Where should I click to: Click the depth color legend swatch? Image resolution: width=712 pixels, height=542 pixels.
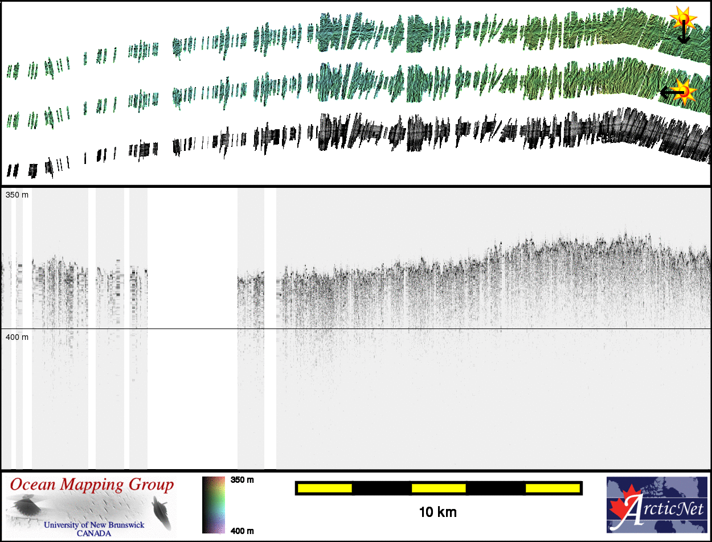coord(214,505)
